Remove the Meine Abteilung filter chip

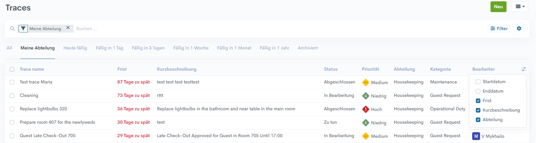[68, 28]
